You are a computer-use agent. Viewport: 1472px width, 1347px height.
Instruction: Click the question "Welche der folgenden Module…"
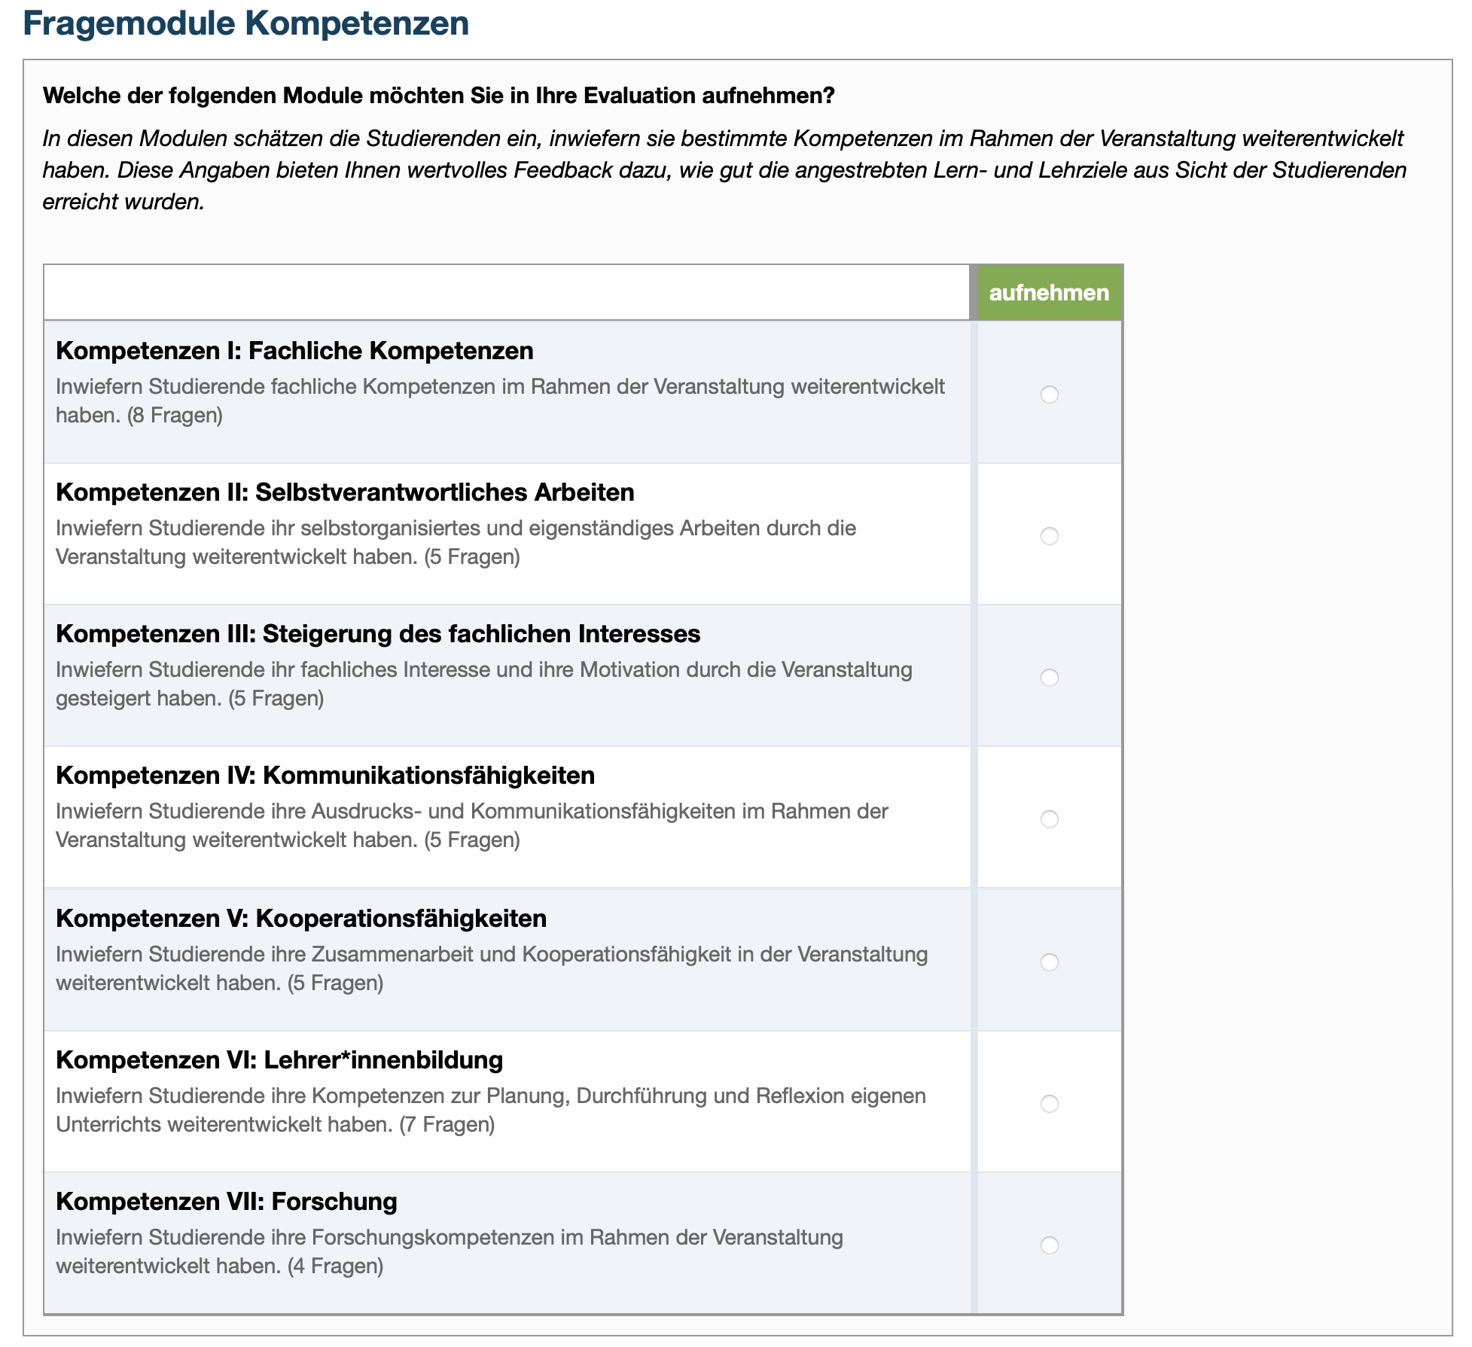(439, 96)
